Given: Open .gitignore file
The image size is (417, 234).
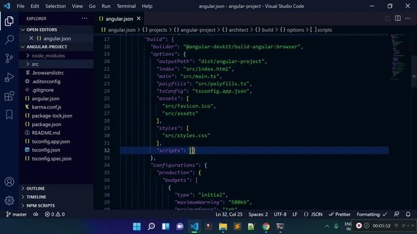Looking at the screenshot, I should pyautogui.click(x=56, y=90).
